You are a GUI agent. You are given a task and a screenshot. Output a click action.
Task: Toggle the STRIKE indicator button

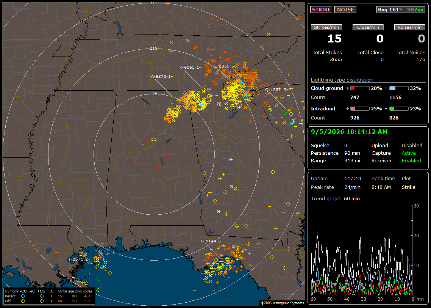pos(321,9)
